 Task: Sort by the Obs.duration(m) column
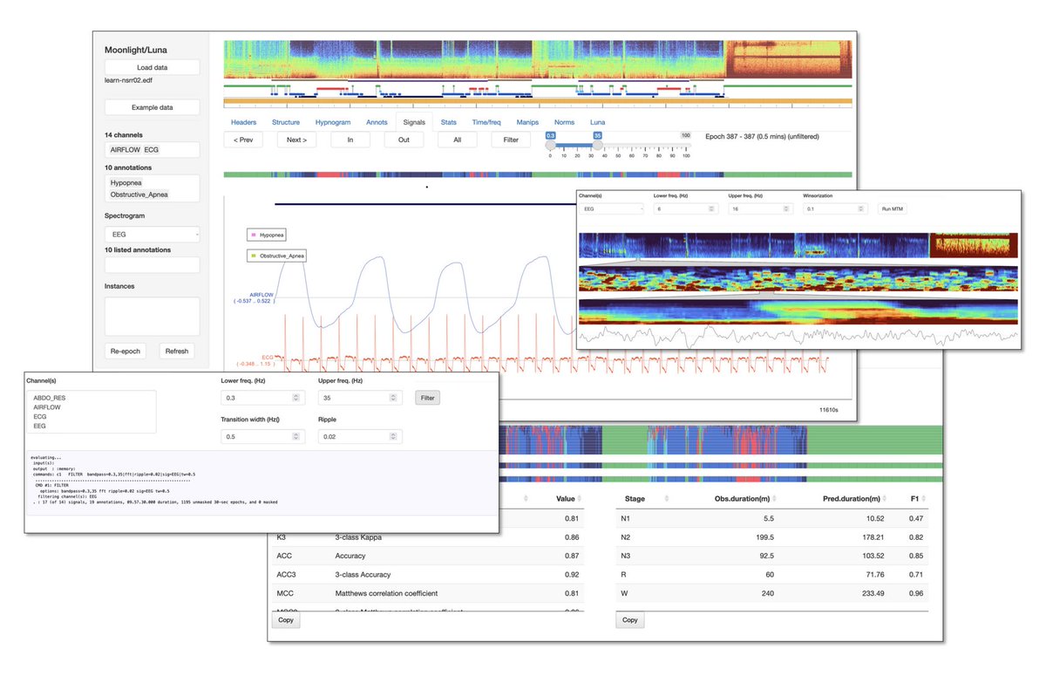[x=741, y=499]
